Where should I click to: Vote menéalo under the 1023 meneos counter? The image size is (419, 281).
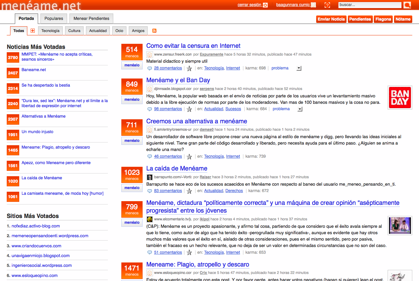click(x=132, y=188)
